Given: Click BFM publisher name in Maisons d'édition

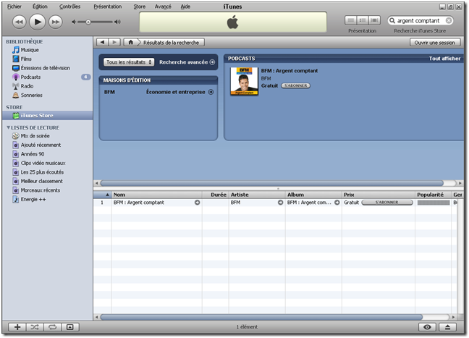Looking at the screenshot, I should click(109, 92).
